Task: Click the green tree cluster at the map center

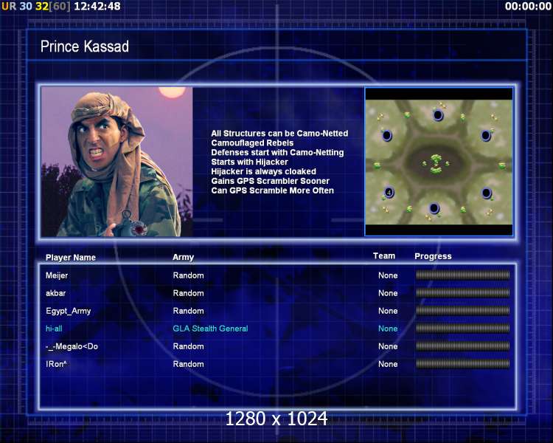Action: click(x=437, y=164)
